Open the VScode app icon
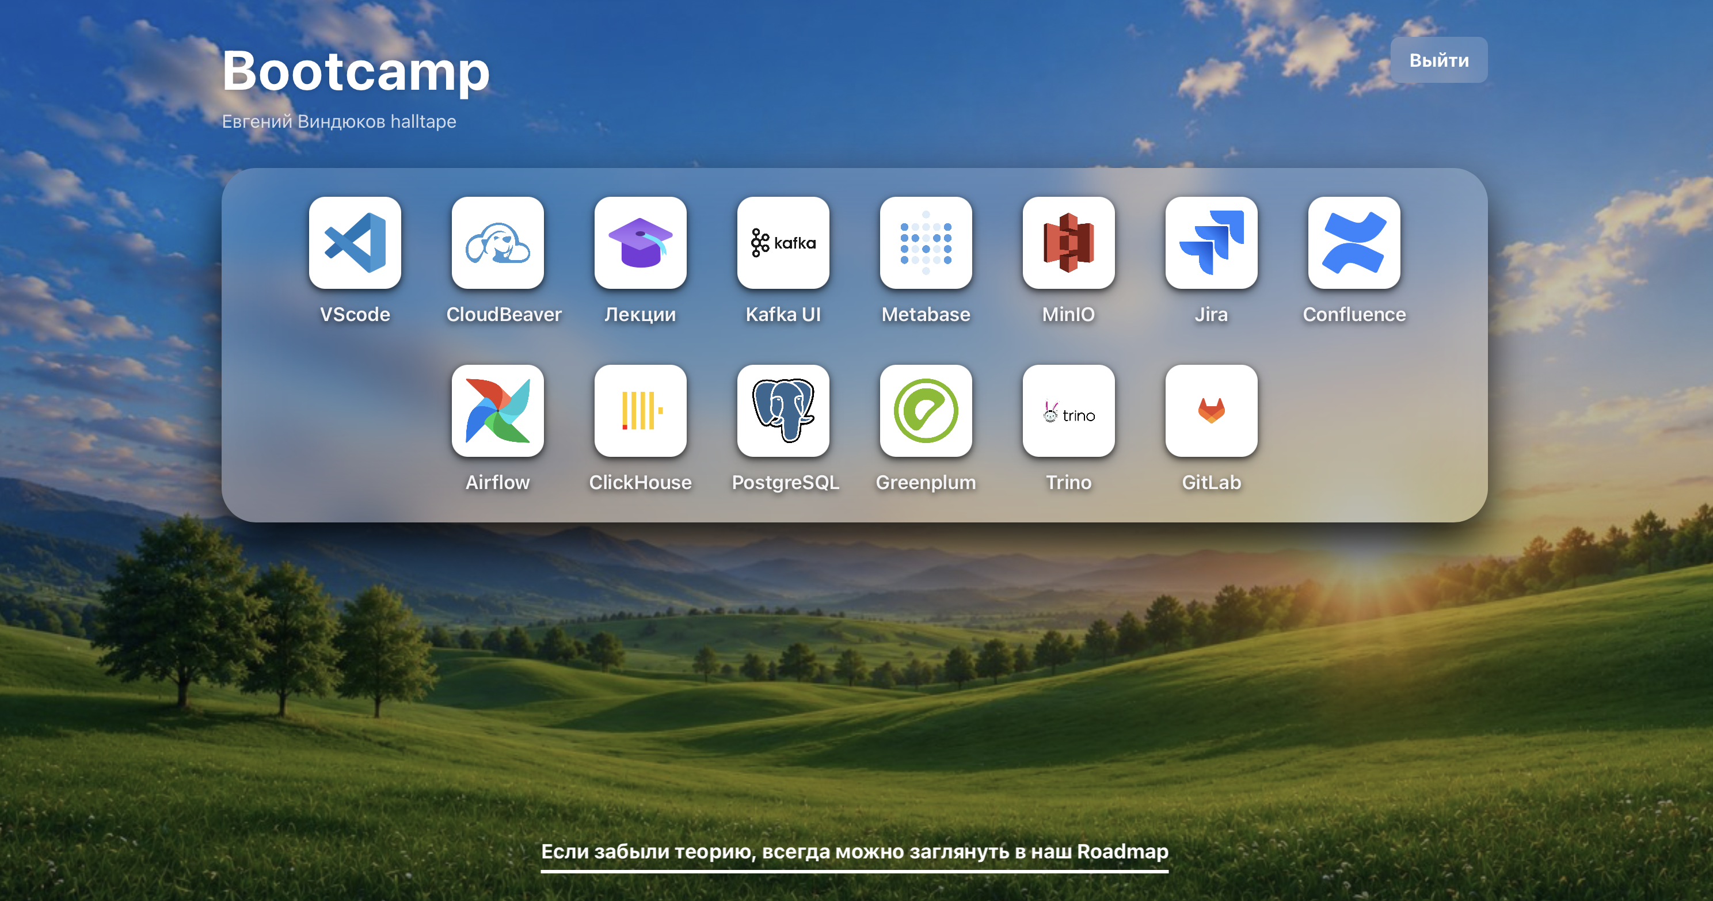The width and height of the screenshot is (1713, 901). pos(355,243)
